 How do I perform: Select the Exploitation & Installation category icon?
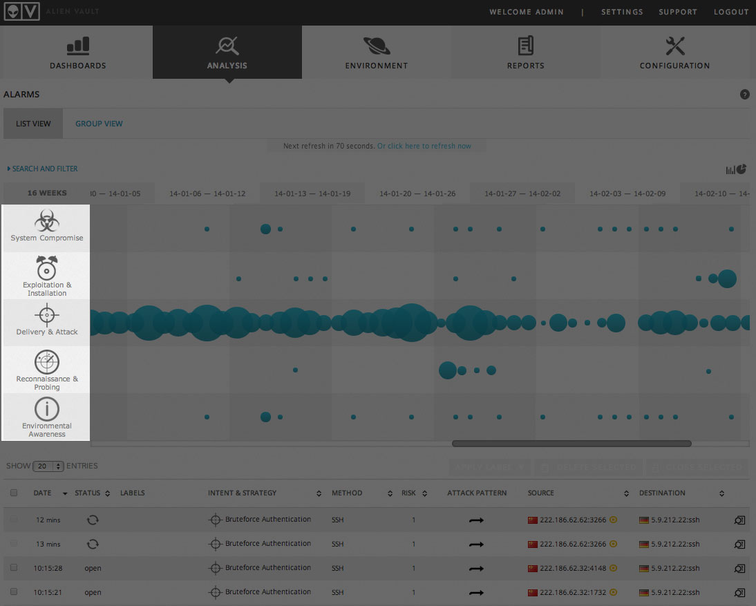point(46,269)
